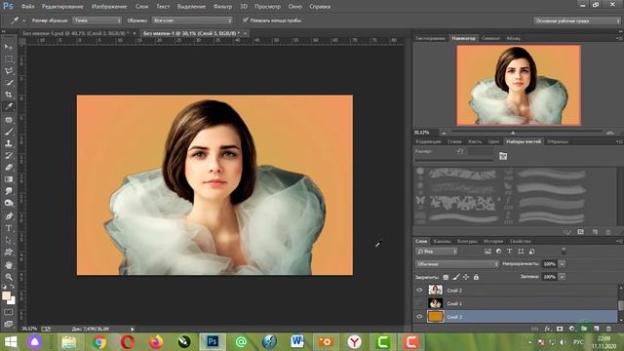The height and width of the screenshot is (351, 624).
Task: Click the lock all layer button
Action: (x=476, y=277)
